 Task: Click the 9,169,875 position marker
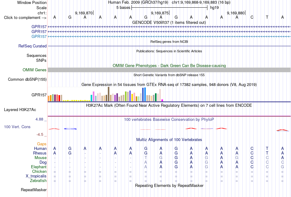coord(160,13)
